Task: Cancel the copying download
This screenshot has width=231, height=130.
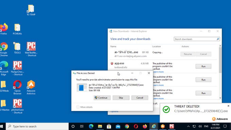Action: tap(203, 54)
